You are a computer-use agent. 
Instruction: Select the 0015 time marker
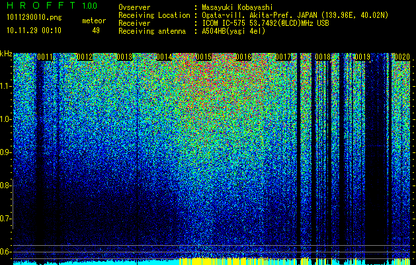(x=204, y=57)
